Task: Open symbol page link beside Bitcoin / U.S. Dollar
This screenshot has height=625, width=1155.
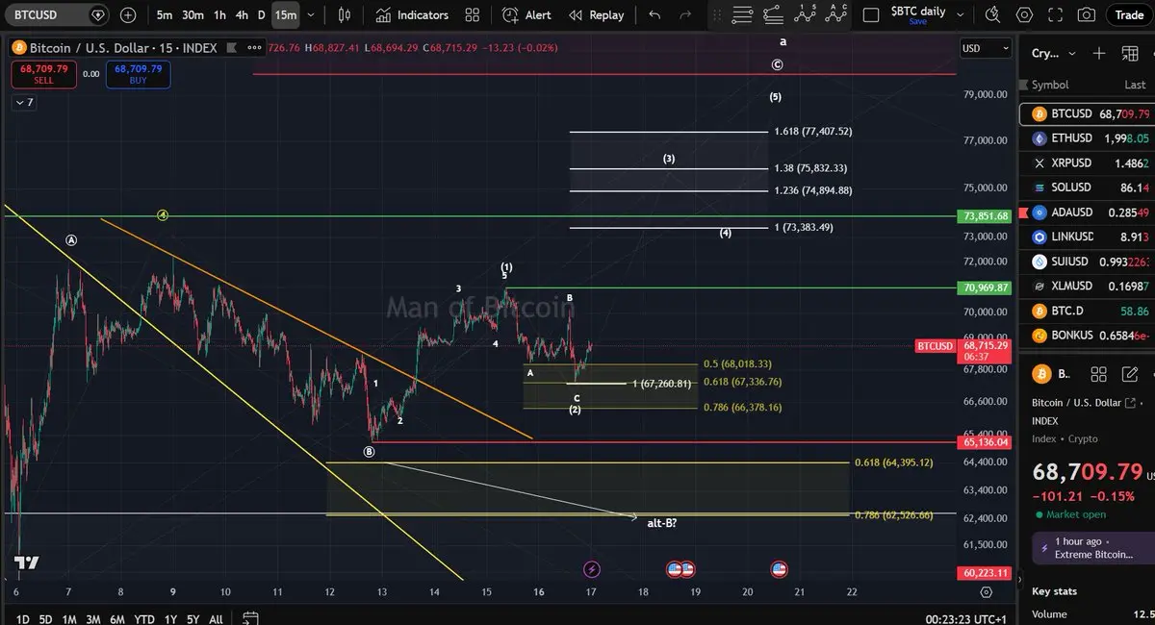Action: (1130, 403)
